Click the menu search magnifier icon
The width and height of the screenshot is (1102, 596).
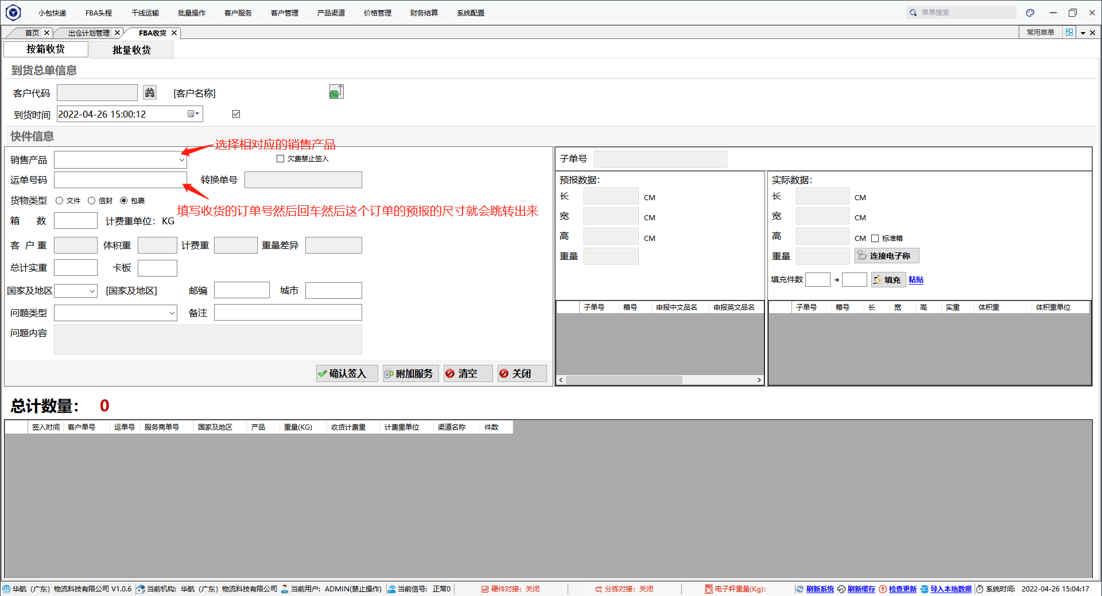913,13
